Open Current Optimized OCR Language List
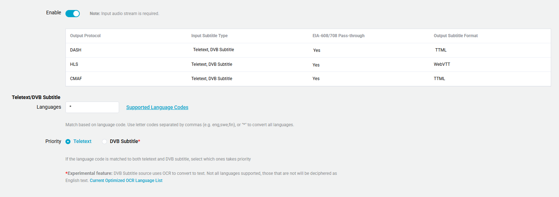This screenshot has width=559, height=197. (126, 181)
